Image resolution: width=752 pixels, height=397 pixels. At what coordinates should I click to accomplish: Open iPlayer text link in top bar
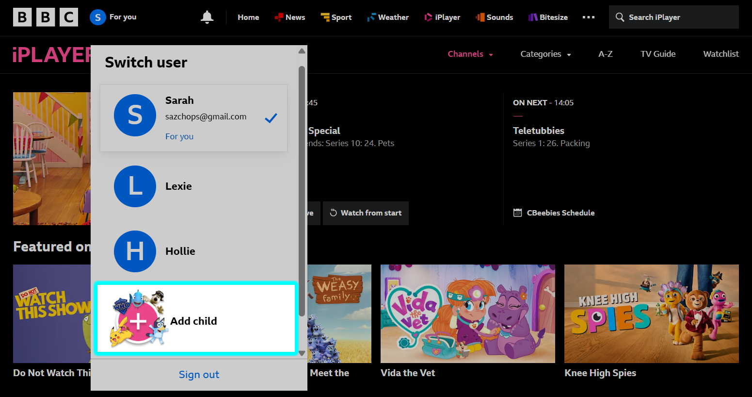(448, 17)
